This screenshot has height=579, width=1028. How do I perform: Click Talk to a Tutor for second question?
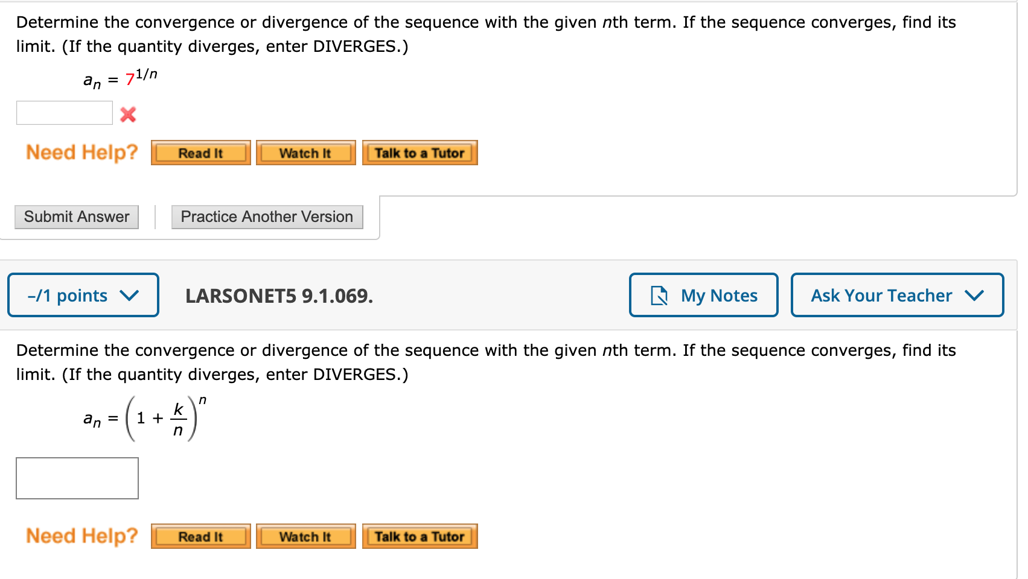pos(420,536)
